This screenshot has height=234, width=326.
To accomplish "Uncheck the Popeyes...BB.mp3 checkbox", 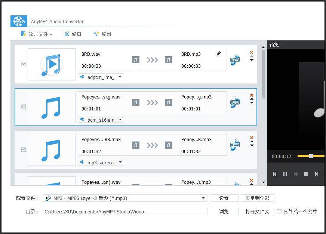I will (x=23, y=149).
